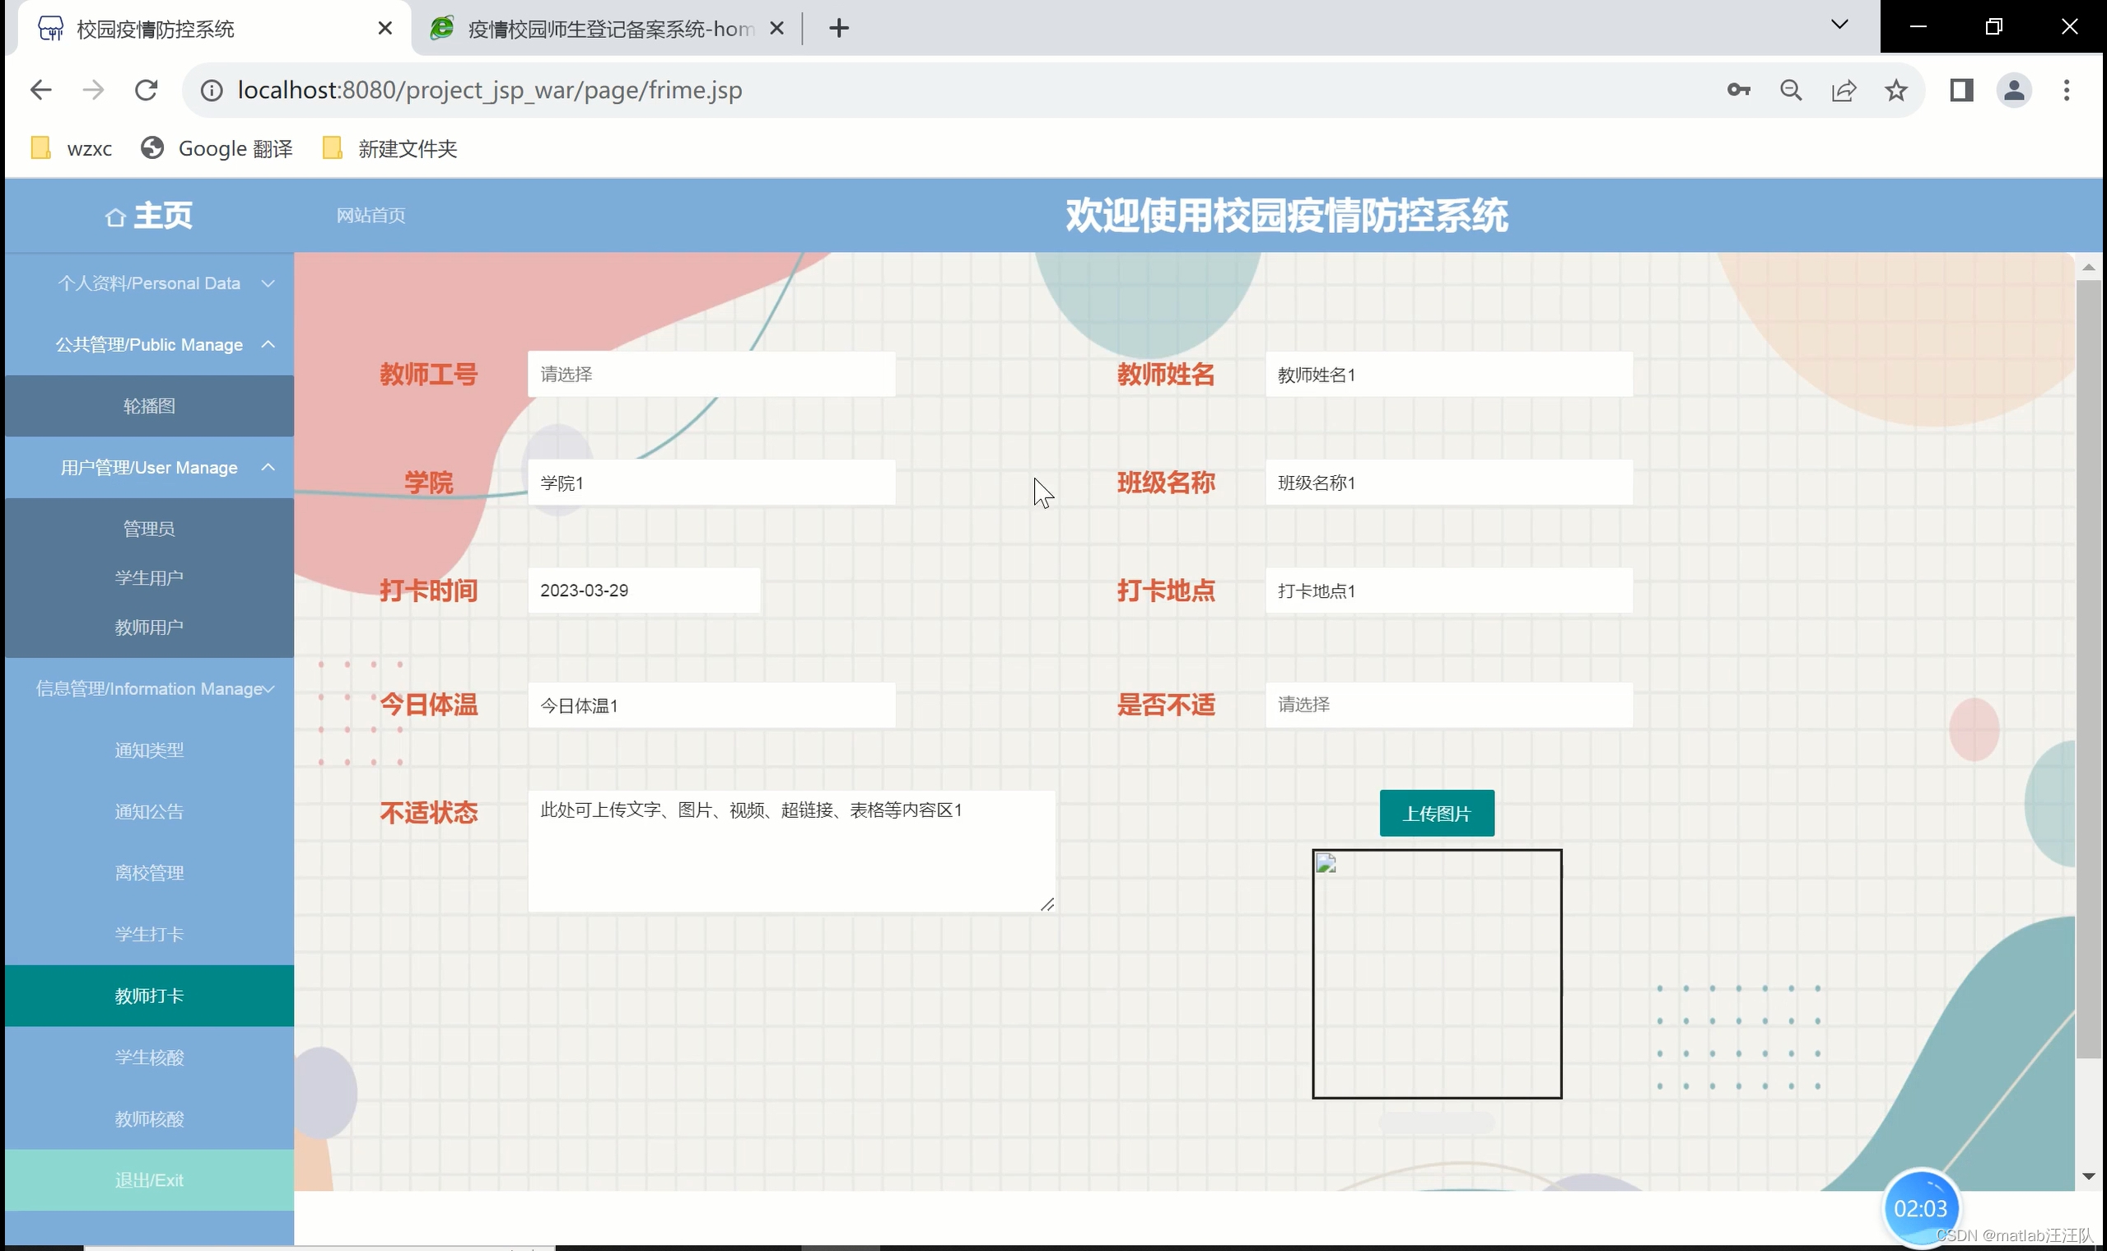
Task: Open the Chrome profile avatar icon
Action: click(2014, 91)
